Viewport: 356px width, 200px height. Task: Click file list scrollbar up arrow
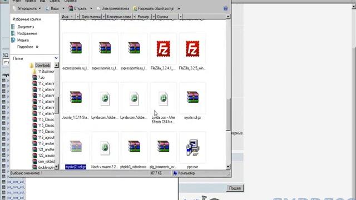coord(228,17)
